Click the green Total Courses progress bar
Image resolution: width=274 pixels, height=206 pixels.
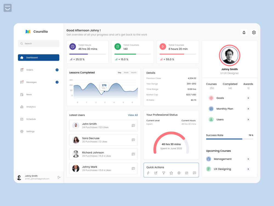(133, 54)
